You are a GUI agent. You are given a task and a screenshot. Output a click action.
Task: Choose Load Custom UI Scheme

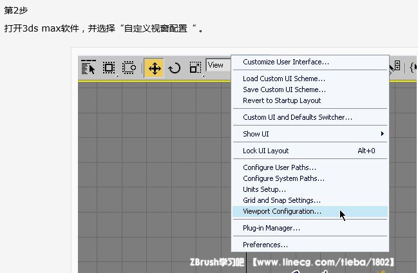click(310, 79)
